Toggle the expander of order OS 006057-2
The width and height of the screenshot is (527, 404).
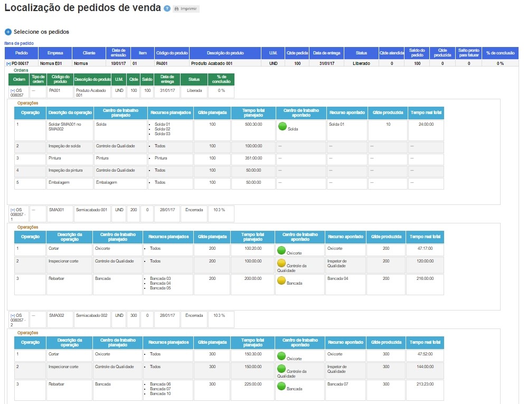tap(13, 315)
